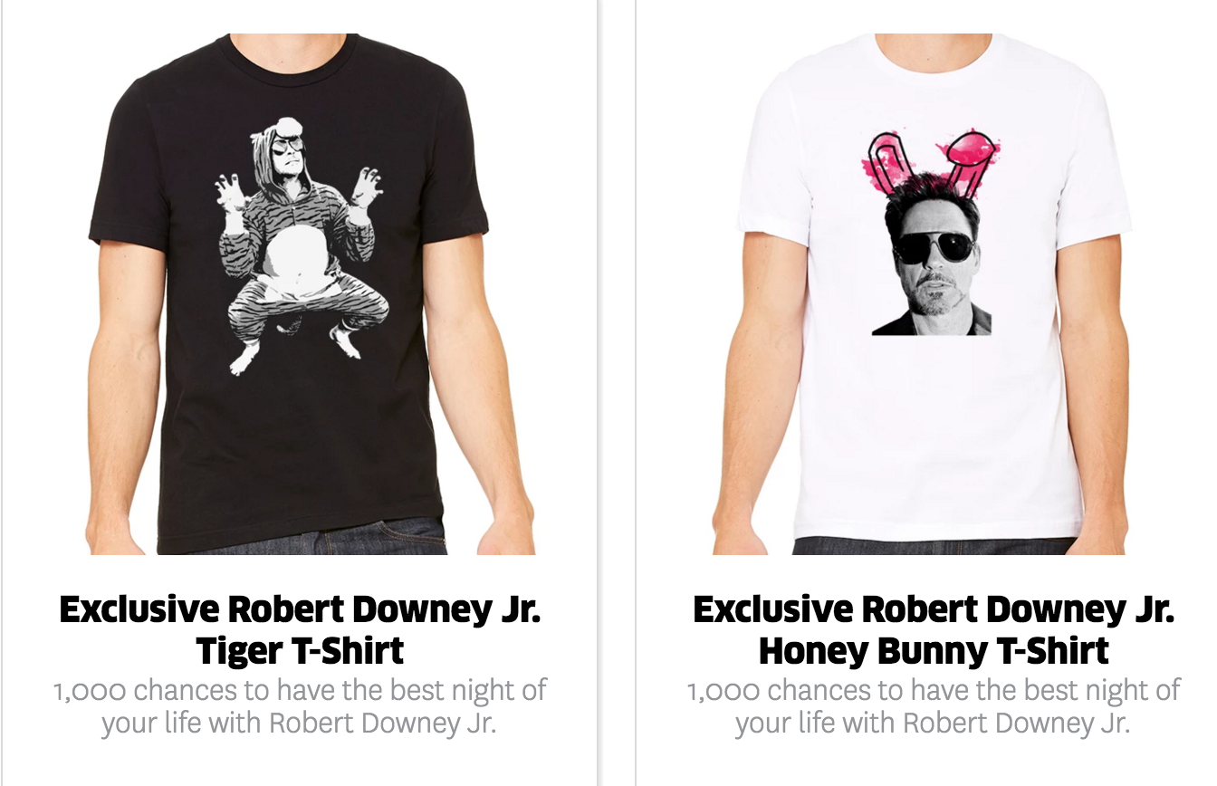The height and width of the screenshot is (786, 1217).
Task: Click the Exclusive Robert Downey Jr. Tiger T-Shirt title
Action: click(x=300, y=630)
